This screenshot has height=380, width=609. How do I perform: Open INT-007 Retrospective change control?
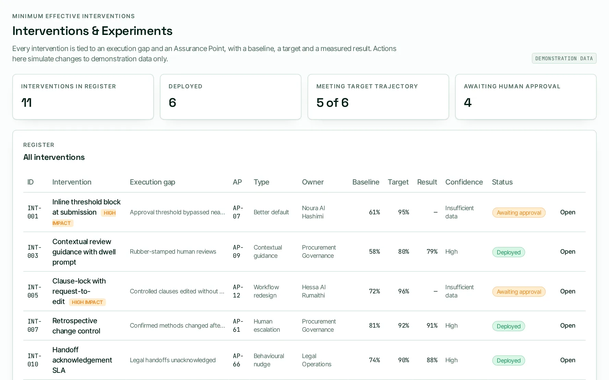568,326
